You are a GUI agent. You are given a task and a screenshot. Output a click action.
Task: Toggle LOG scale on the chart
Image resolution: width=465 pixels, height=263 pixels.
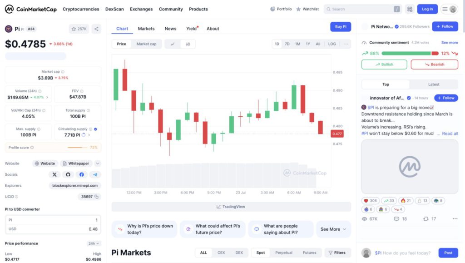click(x=332, y=44)
